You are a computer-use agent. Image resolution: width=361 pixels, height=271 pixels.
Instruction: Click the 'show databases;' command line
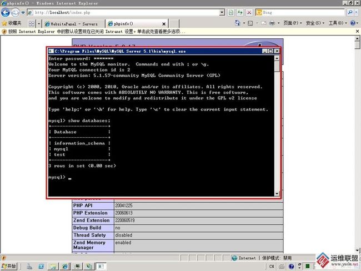79,121
